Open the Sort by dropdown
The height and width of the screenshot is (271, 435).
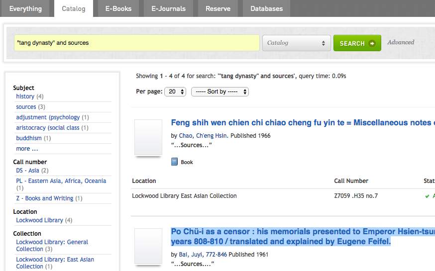(219, 91)
